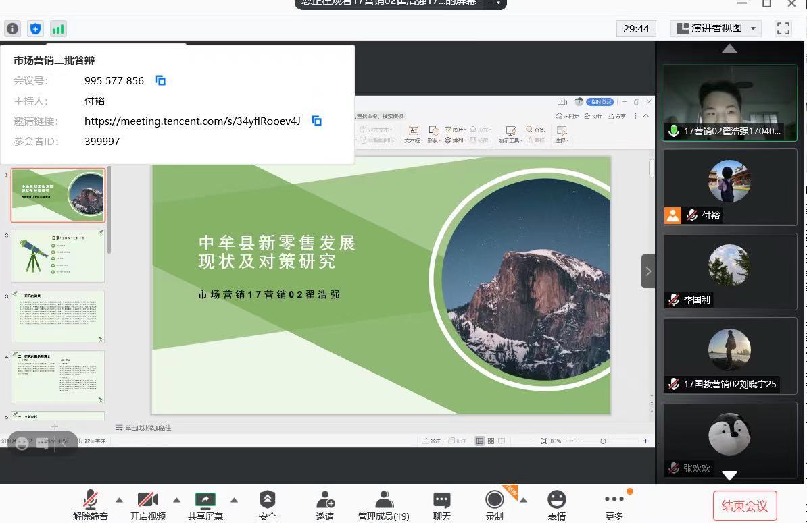This screenshot has width=807, height=523.
Task: Open the Invite (邀请) panel
Action: 325,505
